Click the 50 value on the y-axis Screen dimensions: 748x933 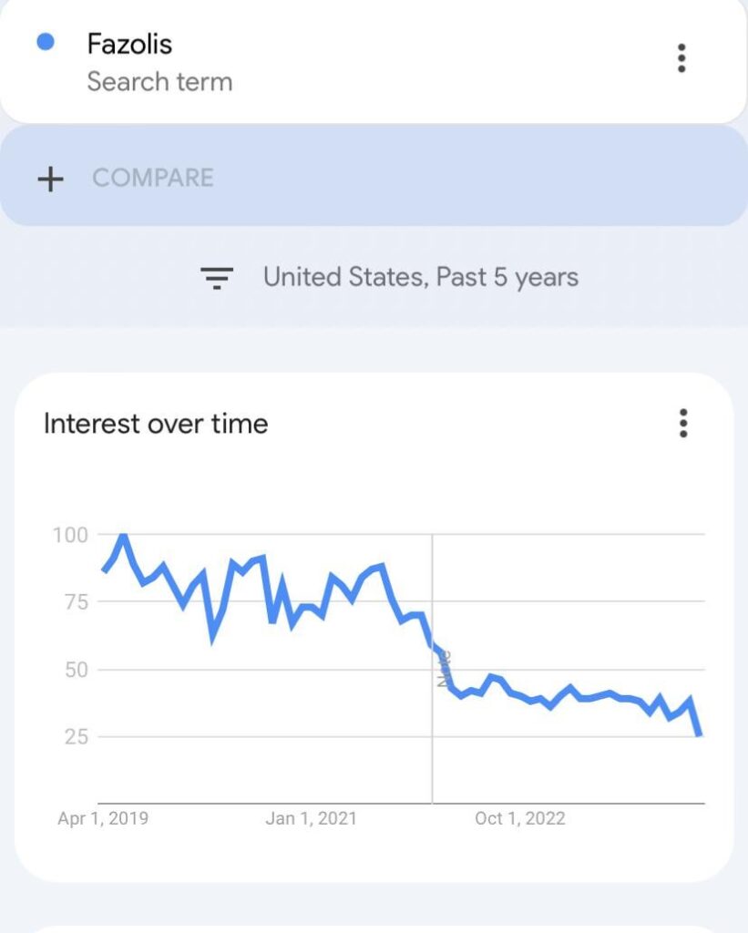(x=76, y=670)
